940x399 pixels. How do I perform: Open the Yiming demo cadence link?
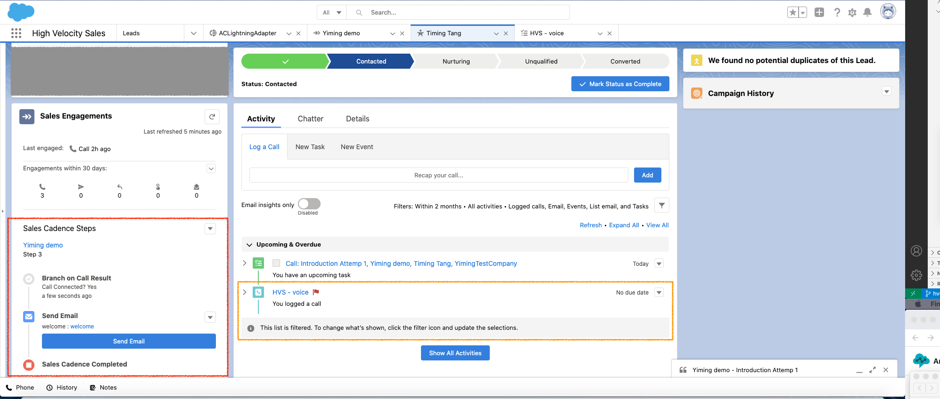pos(43,245)
